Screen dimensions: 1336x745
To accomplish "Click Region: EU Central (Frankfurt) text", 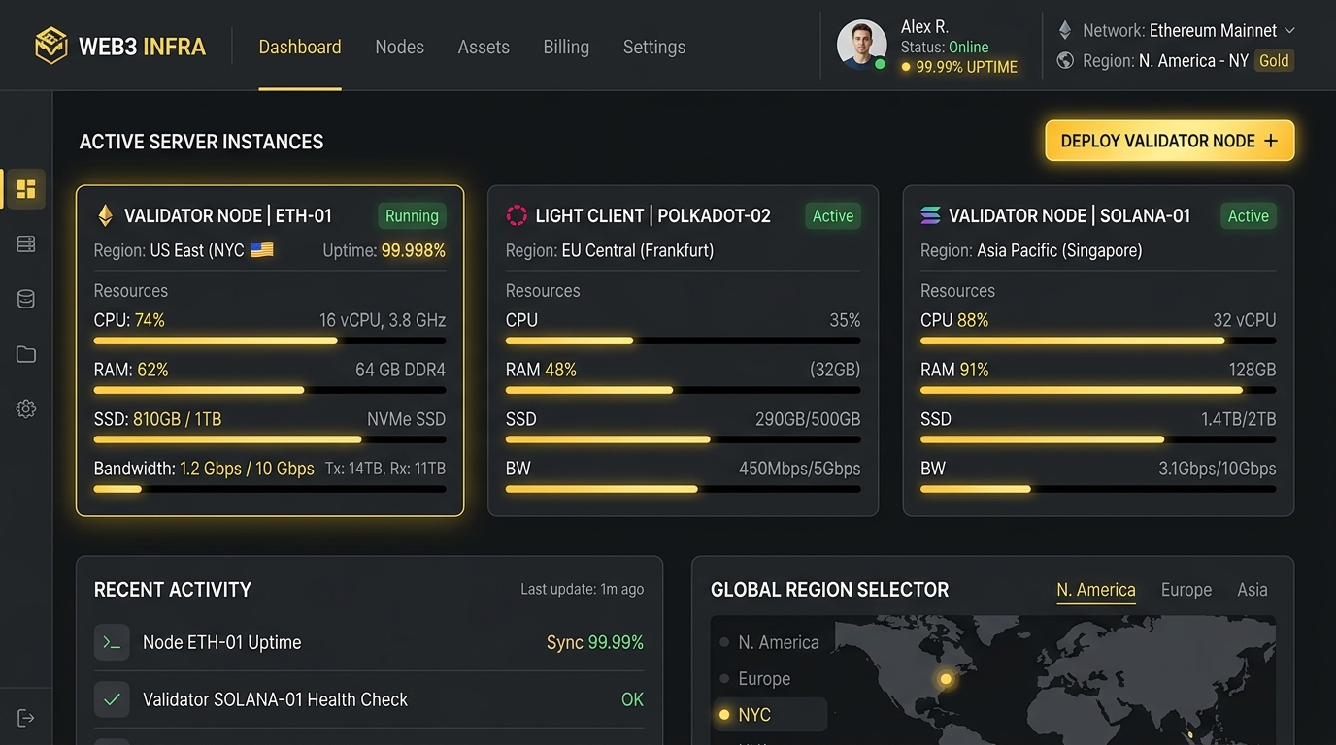I will (610, 250).
